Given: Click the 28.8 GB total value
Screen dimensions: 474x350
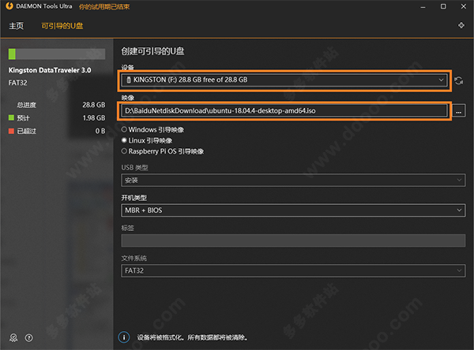Looking at the screenshot, I should coord(94,105).
